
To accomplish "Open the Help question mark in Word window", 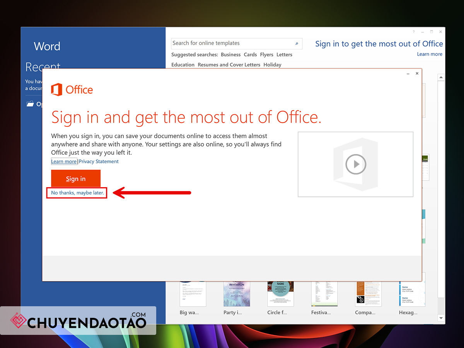I will (413, 32).
